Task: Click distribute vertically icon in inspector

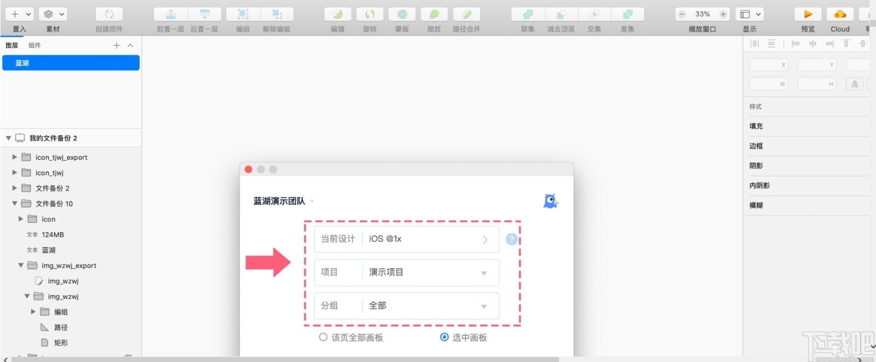Action: 771,43
